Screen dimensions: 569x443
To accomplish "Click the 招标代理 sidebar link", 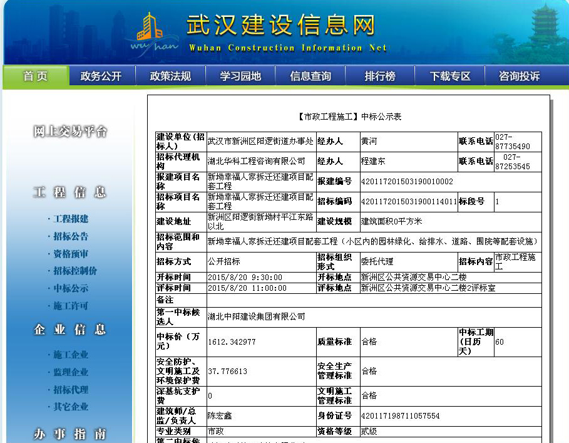I will 70,390.
